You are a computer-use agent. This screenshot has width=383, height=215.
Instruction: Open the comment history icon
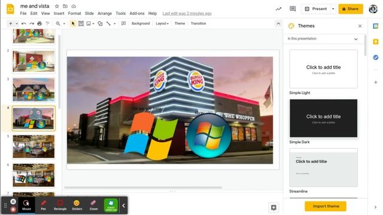[293, 9]
